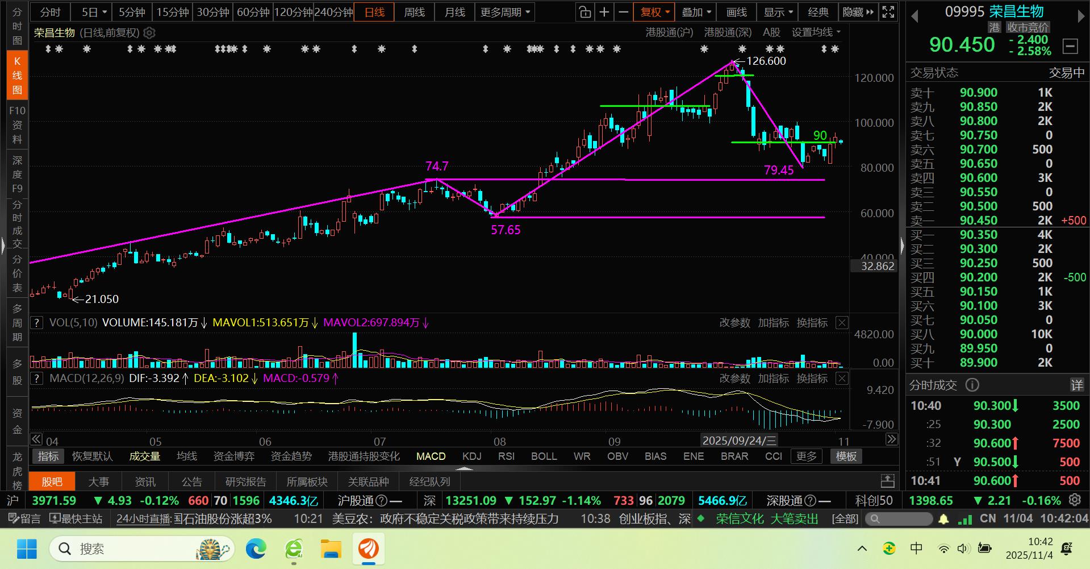
Task: Click 恢复默认 restore defaults button
Action: point(93,456)
